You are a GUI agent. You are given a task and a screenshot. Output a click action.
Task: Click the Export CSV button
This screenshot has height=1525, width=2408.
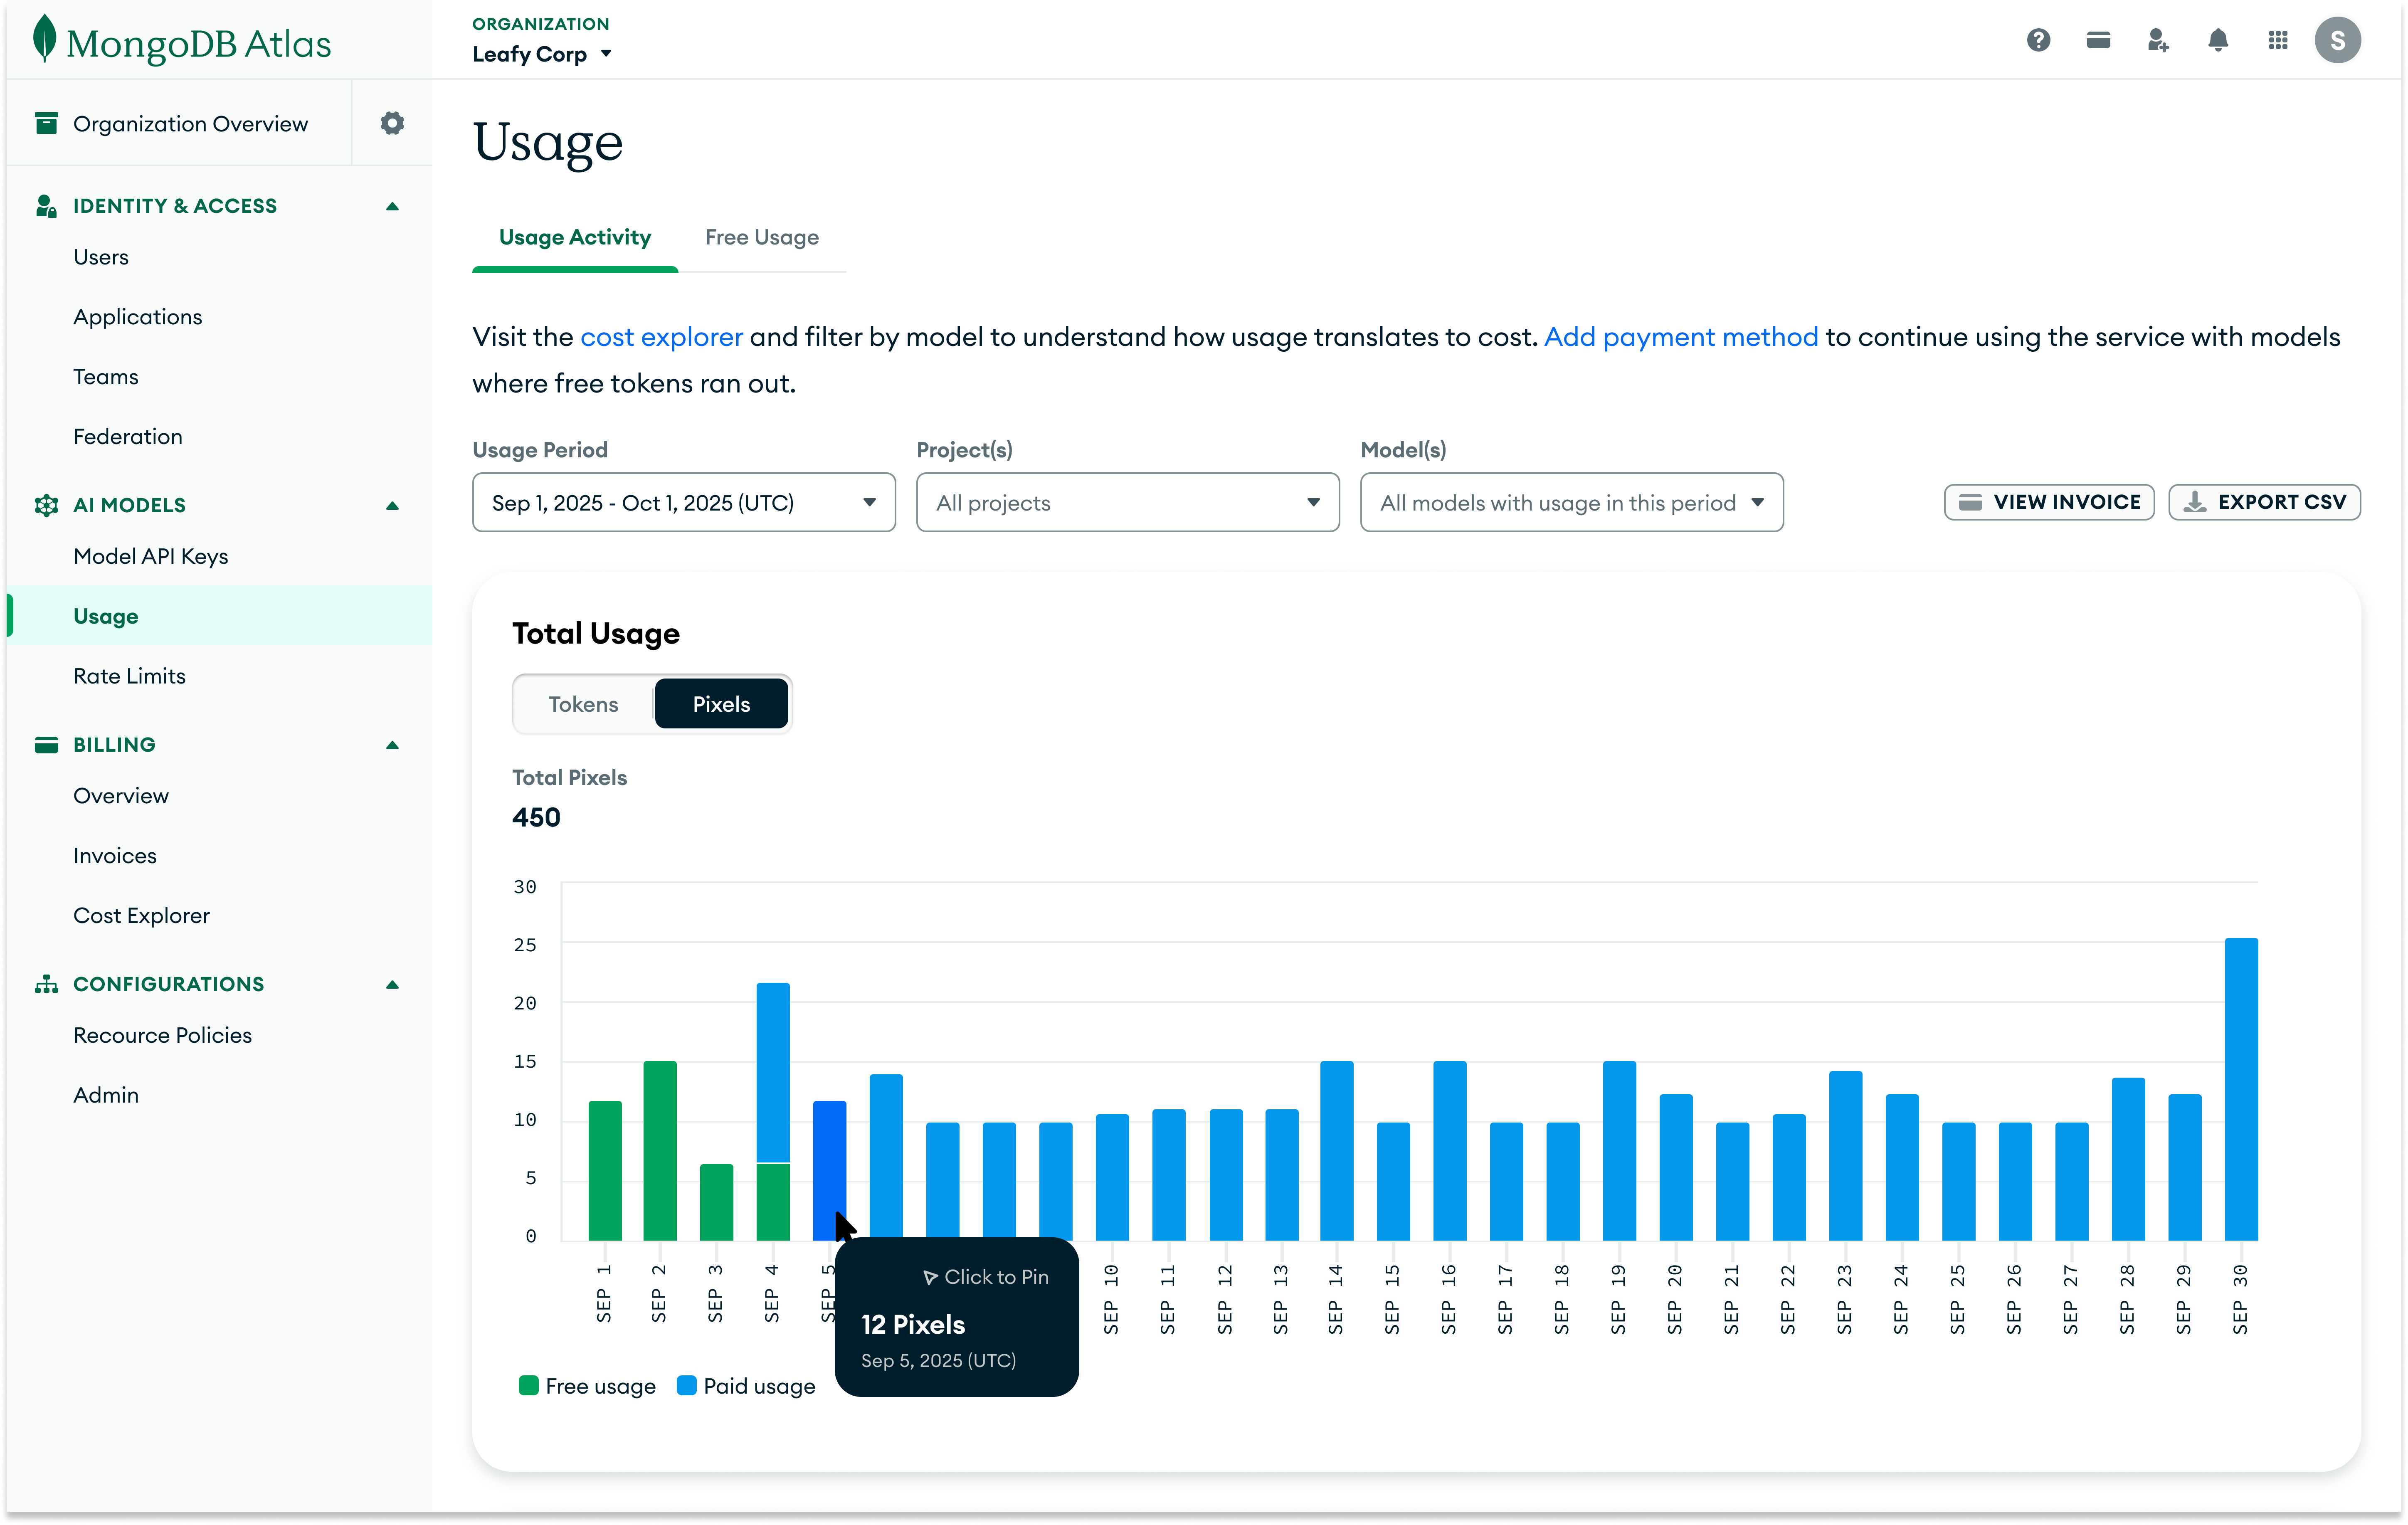2264,502
